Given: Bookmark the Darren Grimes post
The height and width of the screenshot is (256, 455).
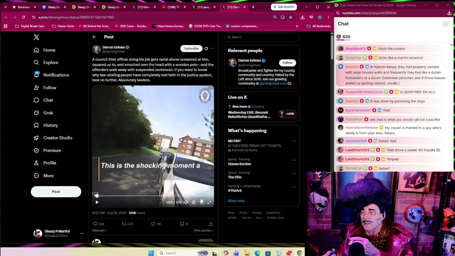Looking at the screenshot, I should pos(182,224).
